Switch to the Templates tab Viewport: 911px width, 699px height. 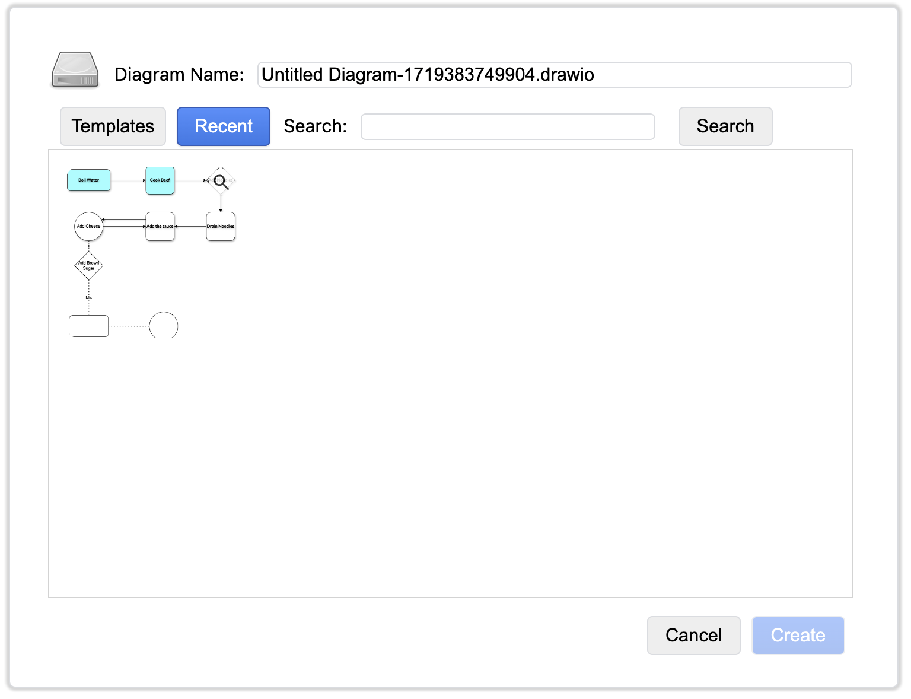113,126
